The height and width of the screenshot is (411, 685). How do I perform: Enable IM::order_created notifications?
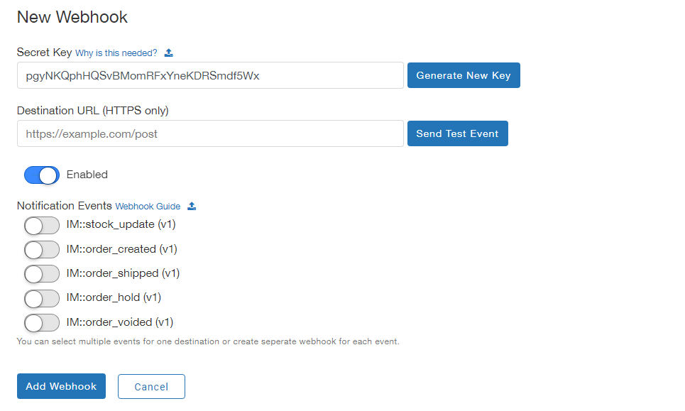(x=41, y=249)
